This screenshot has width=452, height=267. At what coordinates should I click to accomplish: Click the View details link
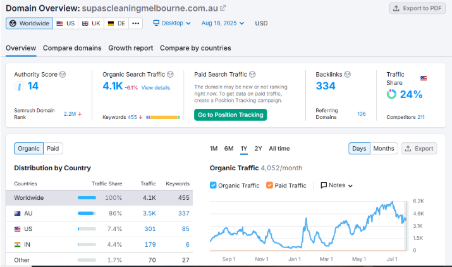click(156, 88)
